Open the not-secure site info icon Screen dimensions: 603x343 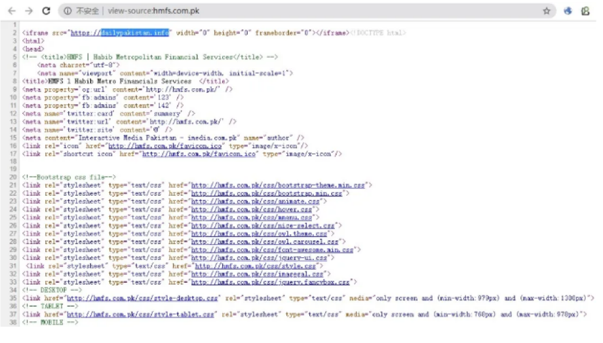pos(68,11)
